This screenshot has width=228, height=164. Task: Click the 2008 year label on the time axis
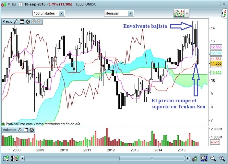(x=17, y=150)
